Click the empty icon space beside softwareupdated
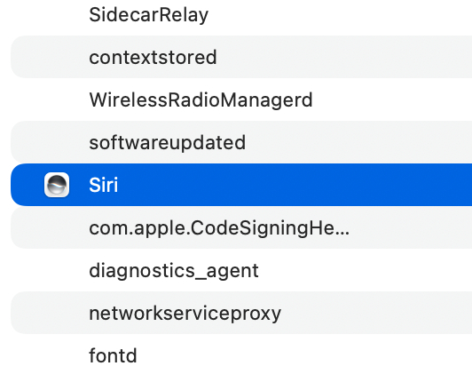The image size is (472, 366). 57,142
